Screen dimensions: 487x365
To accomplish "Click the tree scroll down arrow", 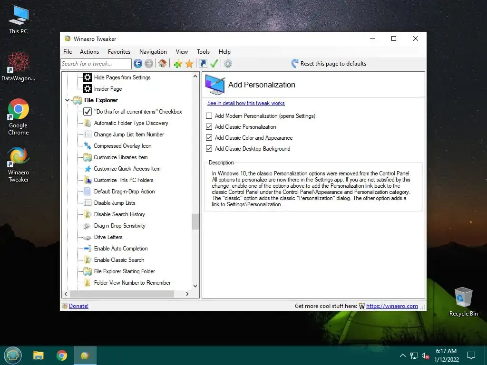I will [x=195, y=286].
